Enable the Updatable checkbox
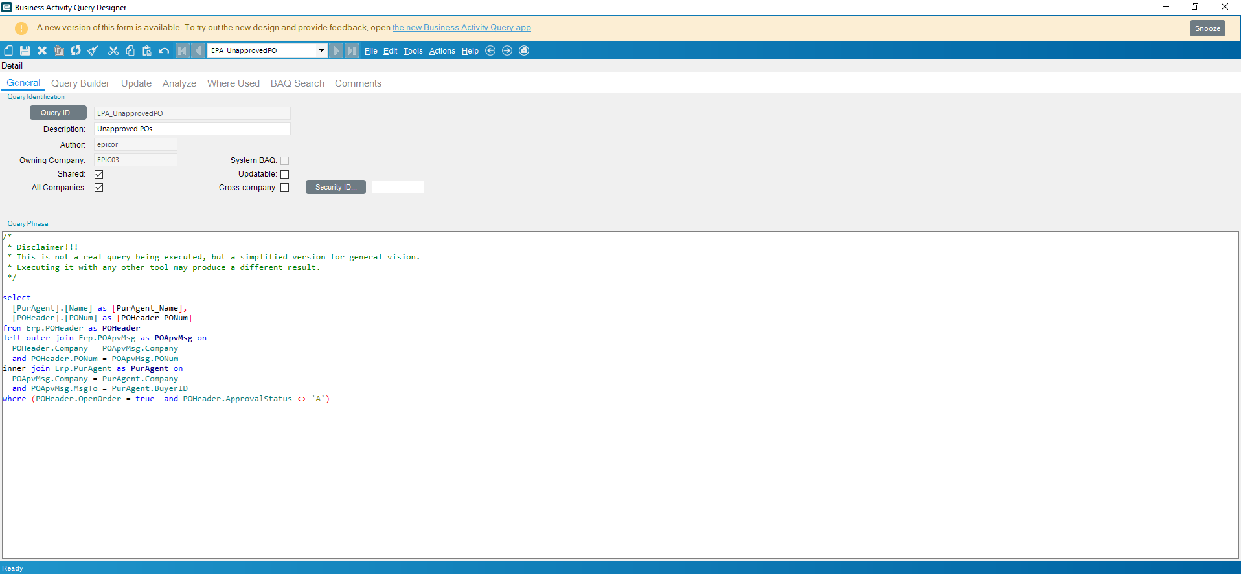The height and width of the screenshot is (574, 1241). 285,174
